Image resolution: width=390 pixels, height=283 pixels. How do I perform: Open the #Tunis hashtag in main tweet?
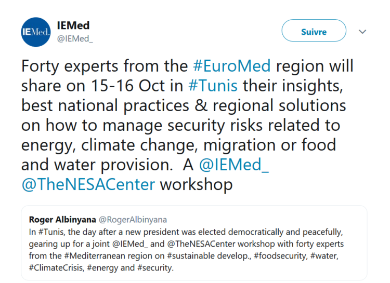pos(213,86)
